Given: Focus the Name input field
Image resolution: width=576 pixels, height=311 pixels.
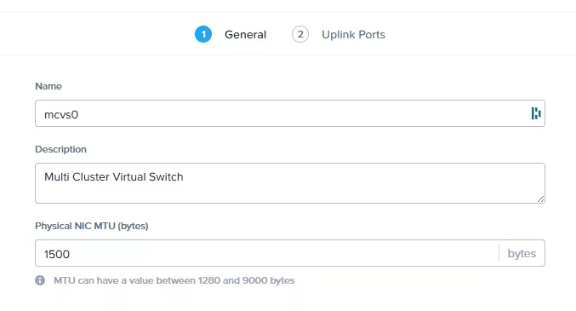Looking at the screenshot, I should (290, 113).
